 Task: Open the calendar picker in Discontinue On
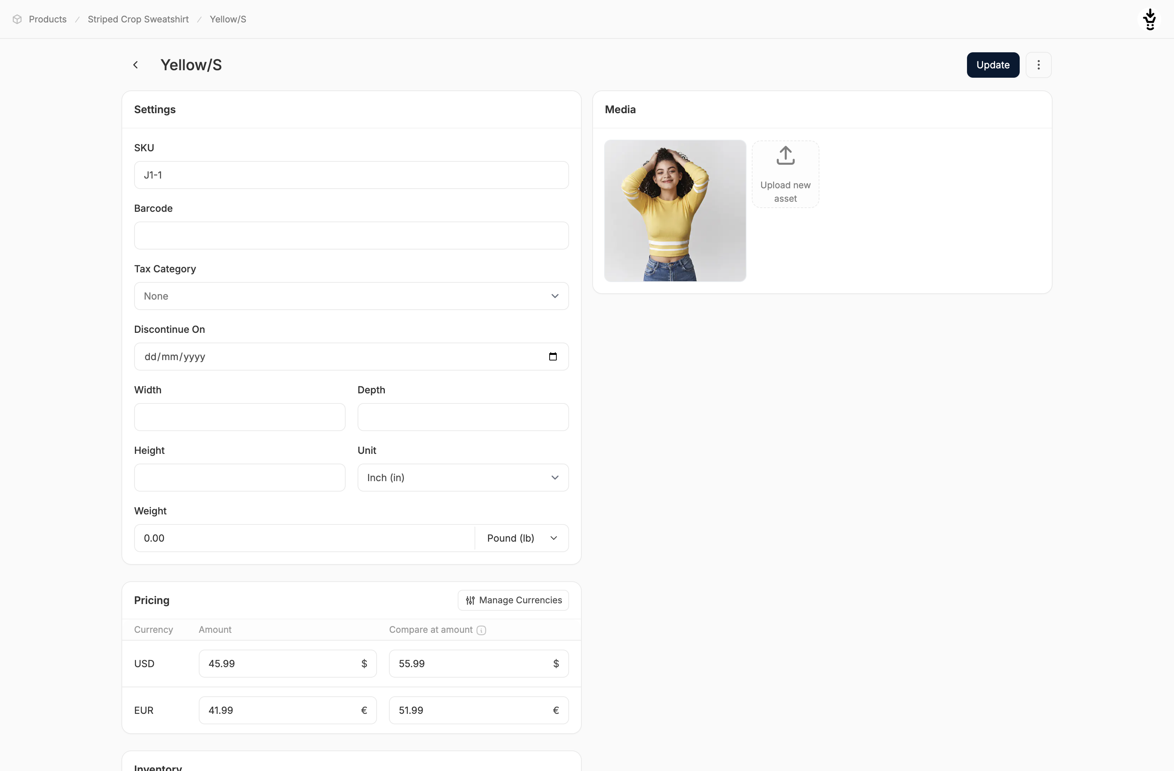tap(553, 357)
